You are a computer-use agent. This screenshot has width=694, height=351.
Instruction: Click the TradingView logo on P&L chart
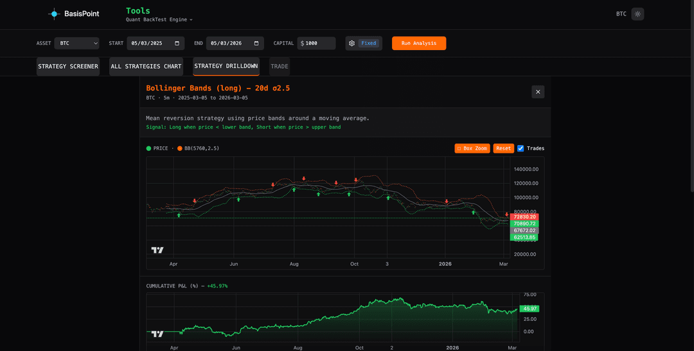[x=157, y=334]
